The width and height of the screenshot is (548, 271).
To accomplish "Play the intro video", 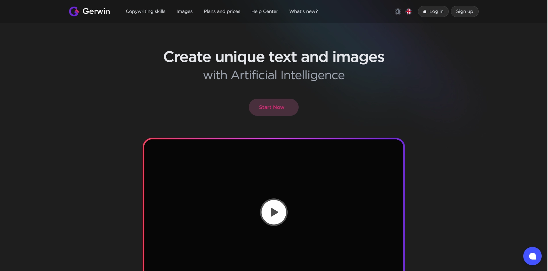I will pos(274,212).
